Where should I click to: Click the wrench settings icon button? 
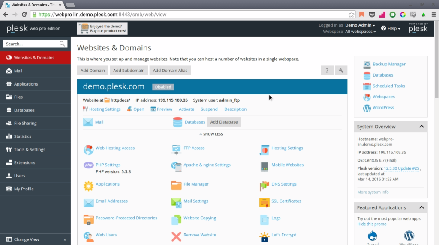[x=341, y=71]
